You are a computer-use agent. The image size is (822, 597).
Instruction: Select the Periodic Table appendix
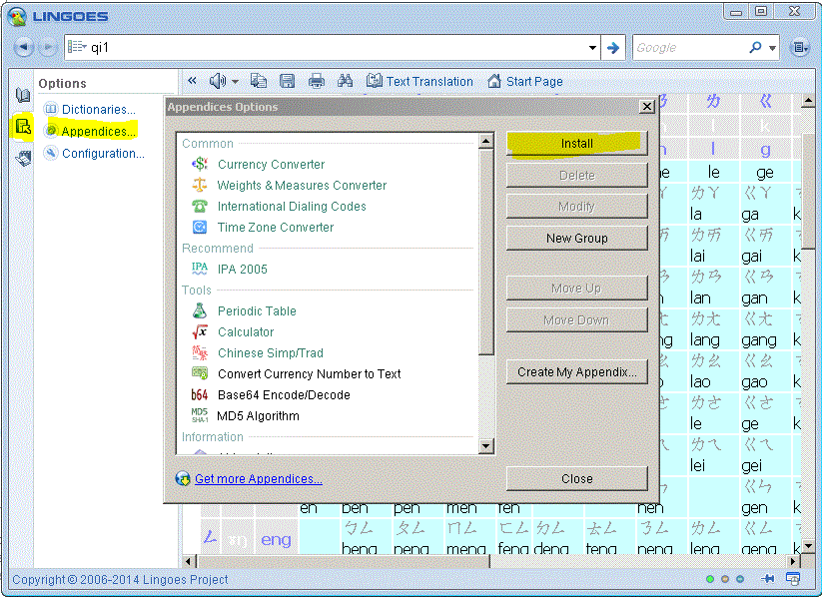click(257, 310)
